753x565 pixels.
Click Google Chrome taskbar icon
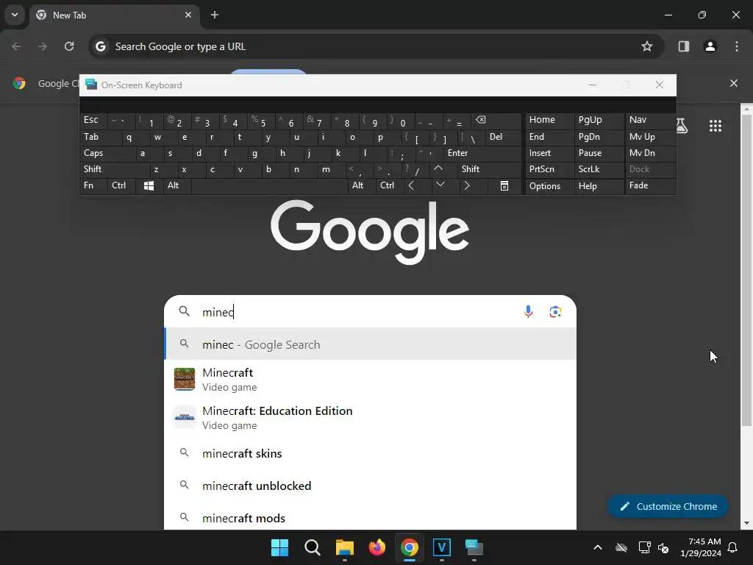pos(409,547)
